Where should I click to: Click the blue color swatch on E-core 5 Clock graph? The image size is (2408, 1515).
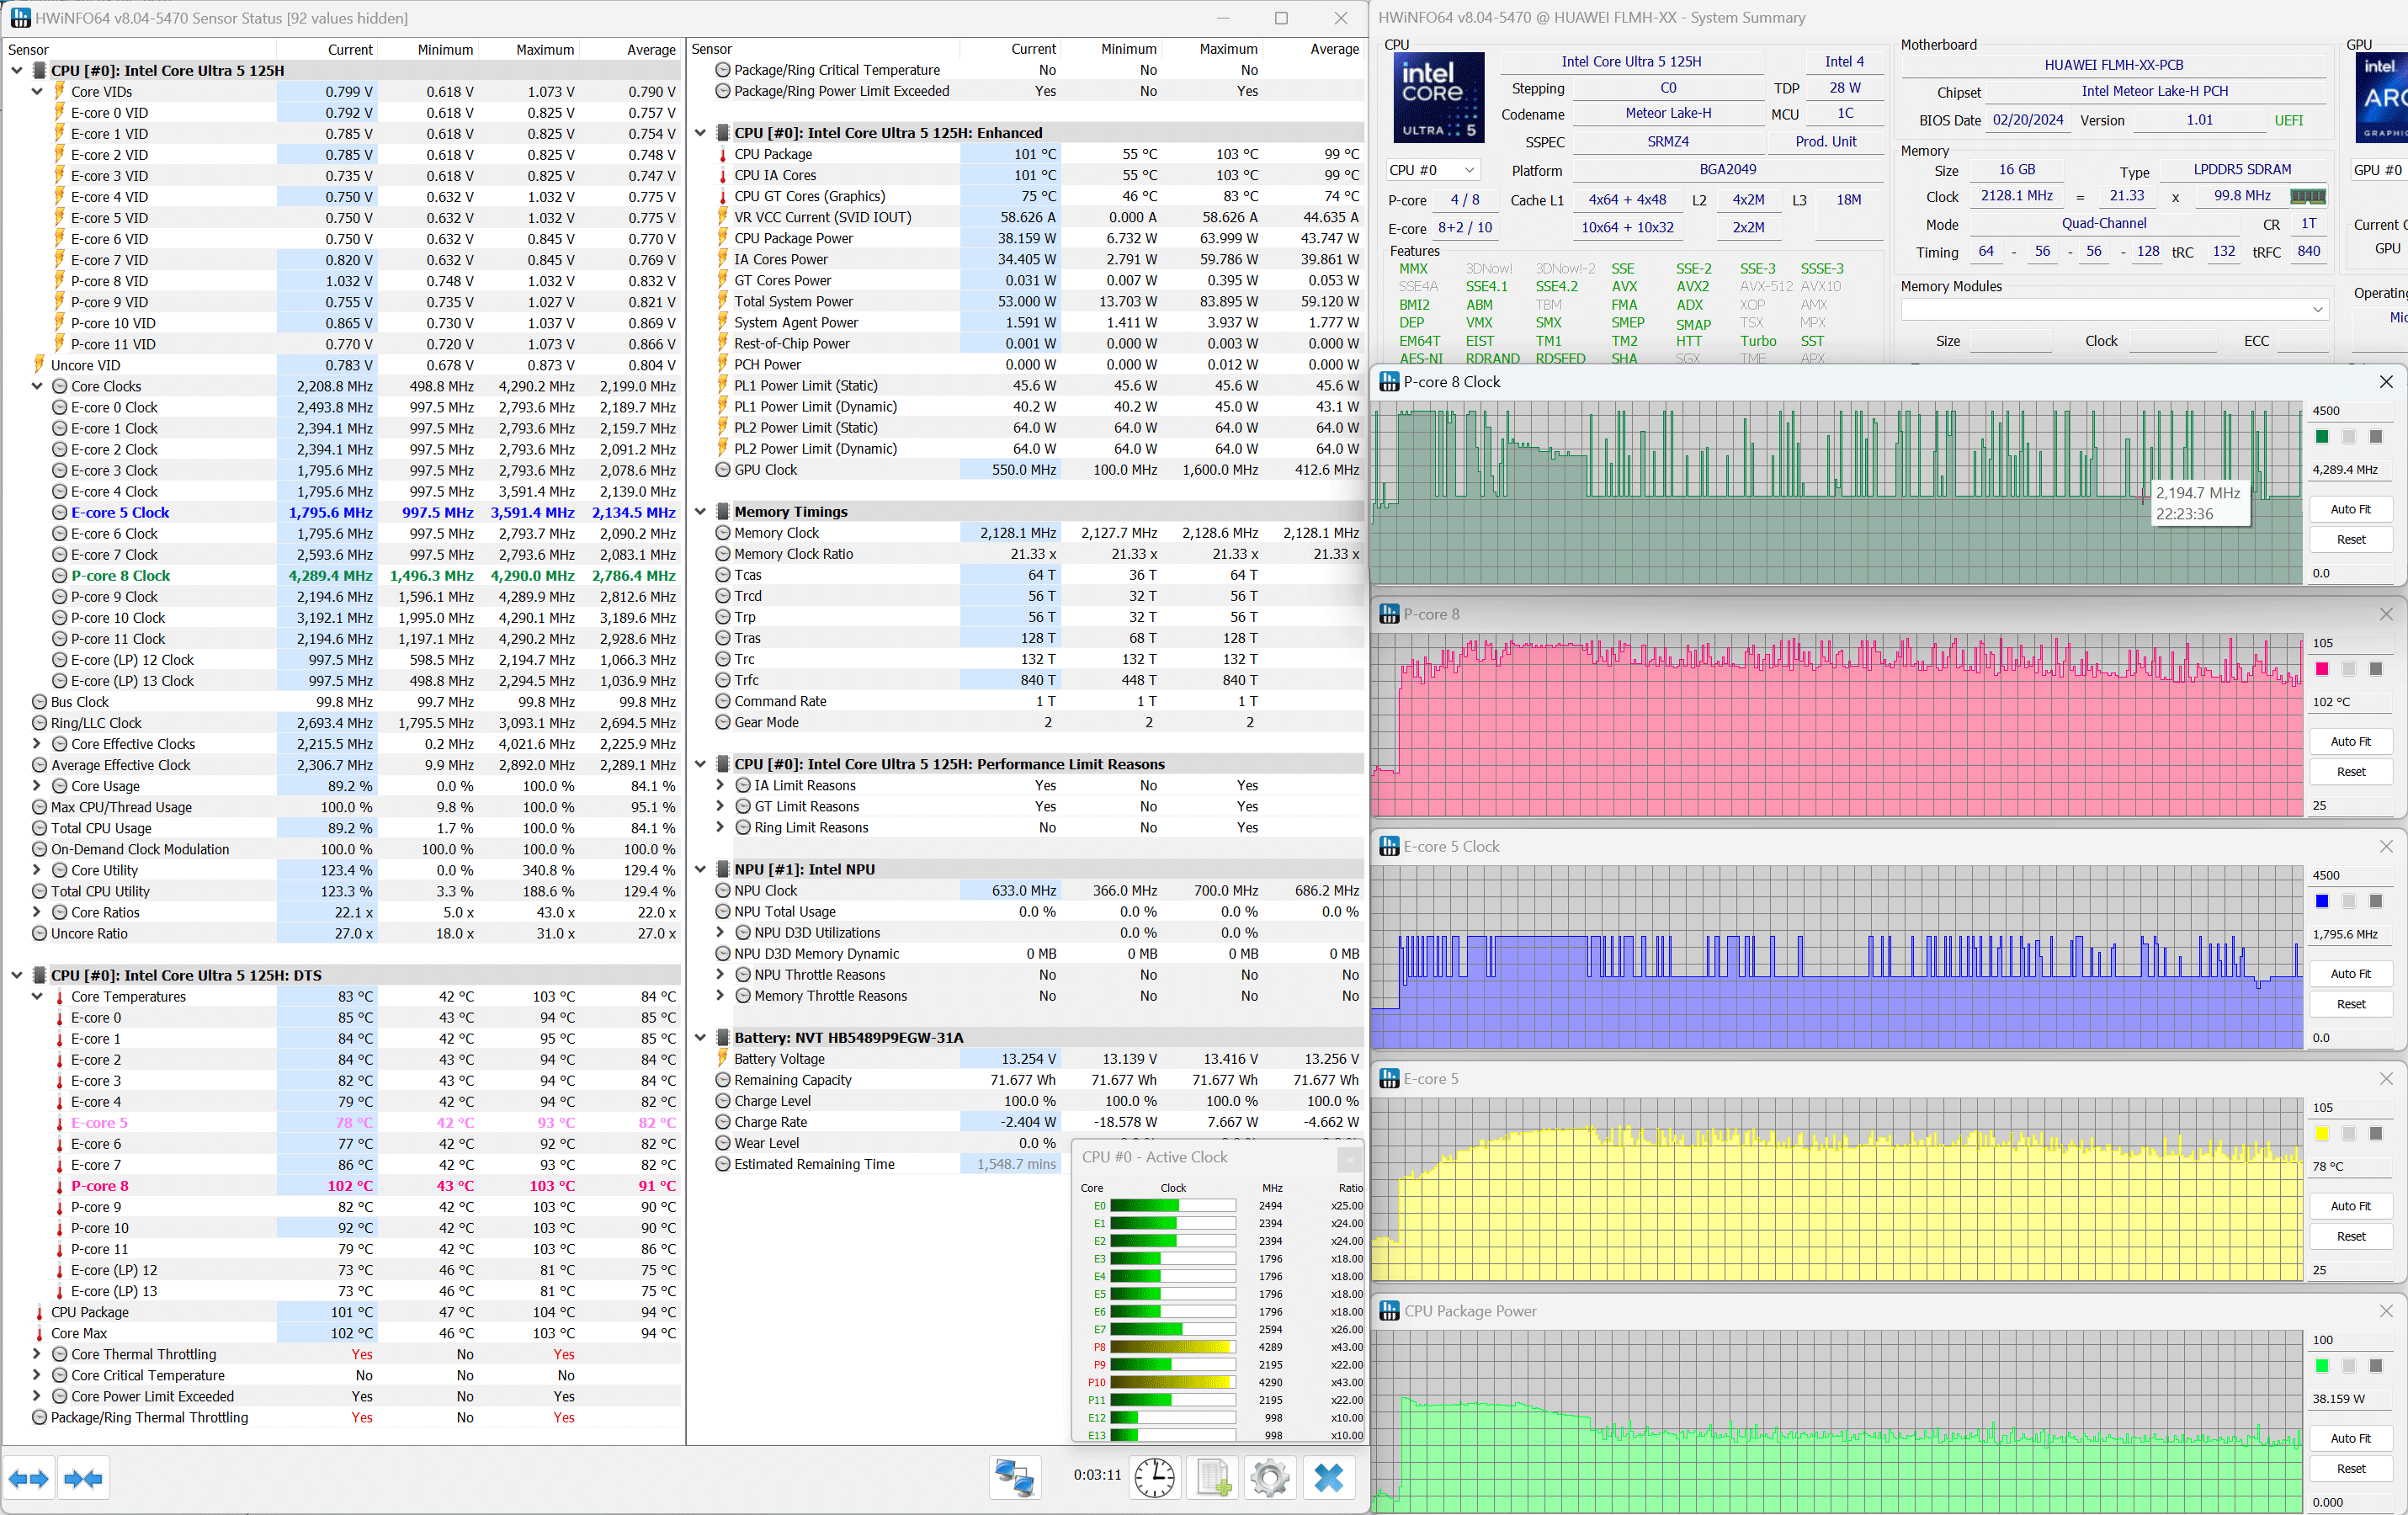tap(2322, 901)
